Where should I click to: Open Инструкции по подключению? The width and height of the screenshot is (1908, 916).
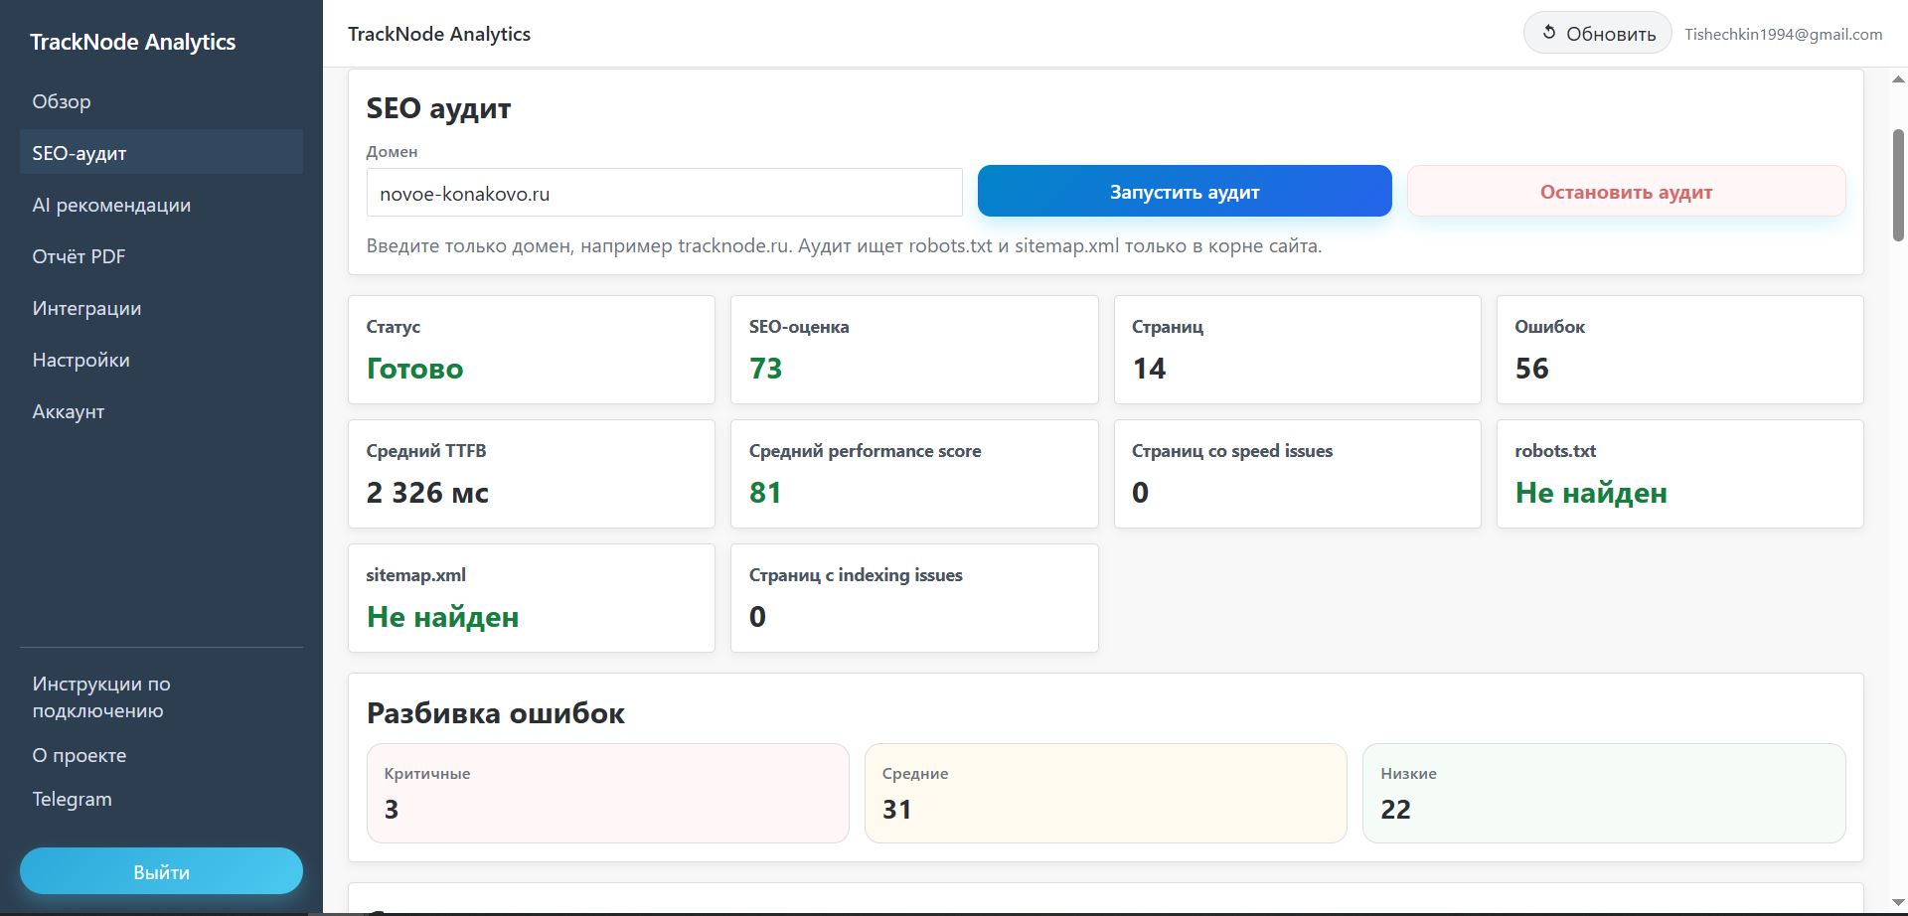pos(100,696)
